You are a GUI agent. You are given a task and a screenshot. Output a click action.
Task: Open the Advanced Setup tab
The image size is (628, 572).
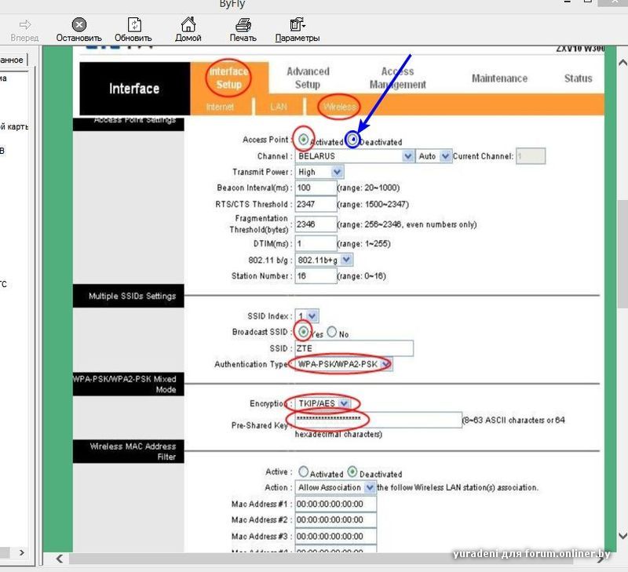tap(308, 78)
